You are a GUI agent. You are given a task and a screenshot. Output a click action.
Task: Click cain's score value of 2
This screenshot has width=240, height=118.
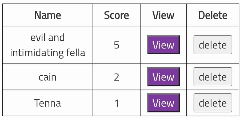[117, 77]
